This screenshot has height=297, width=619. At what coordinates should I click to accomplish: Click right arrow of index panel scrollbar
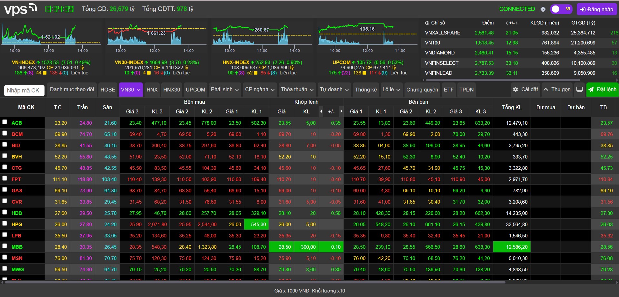pos(617,80)
